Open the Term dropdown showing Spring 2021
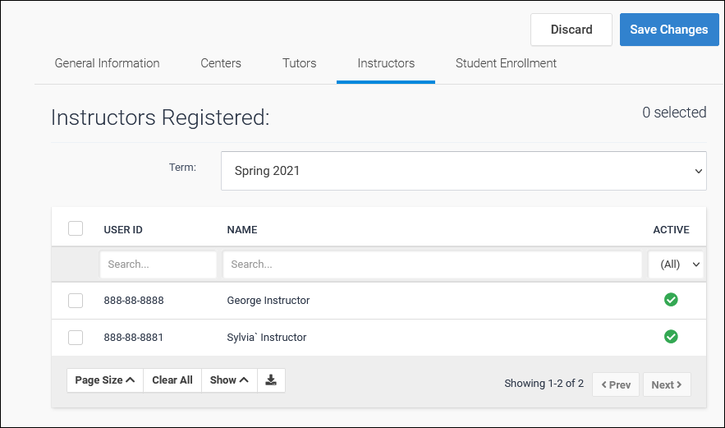725x428 pixels. pyautogui.click(x=463, y=171)
